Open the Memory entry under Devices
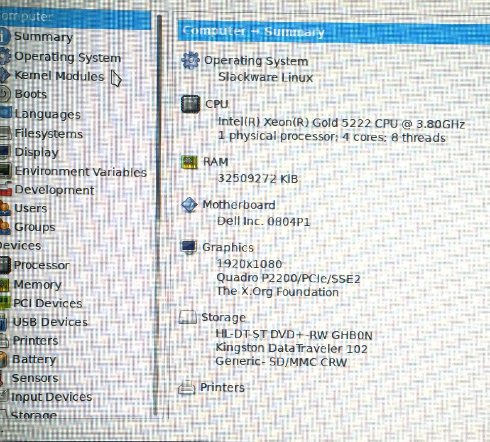The width and height of the screenshot is (490, 442). coord(37,285)
